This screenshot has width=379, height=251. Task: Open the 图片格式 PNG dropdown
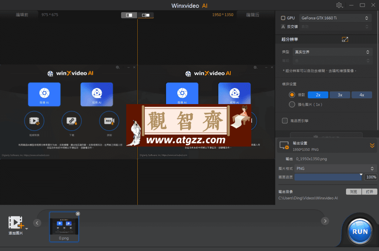[335, 169]
